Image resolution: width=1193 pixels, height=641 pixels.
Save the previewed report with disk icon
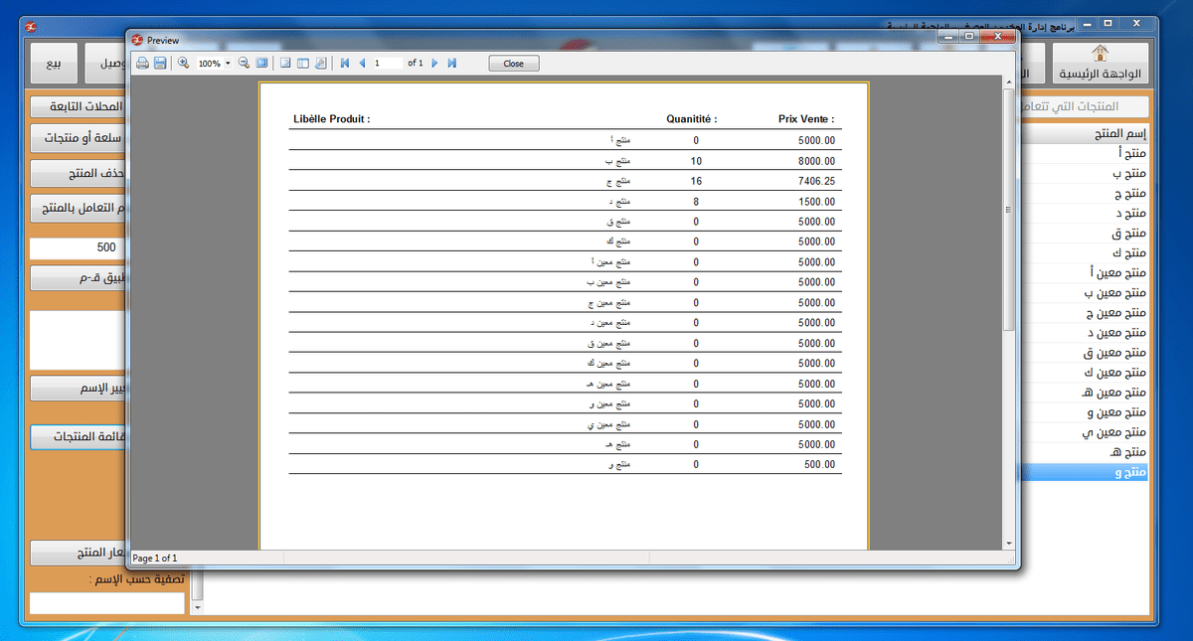[x=159, y=63]
